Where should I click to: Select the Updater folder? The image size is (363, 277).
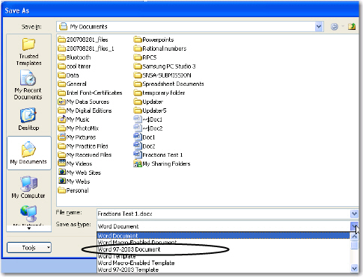[x=148, y=102]
